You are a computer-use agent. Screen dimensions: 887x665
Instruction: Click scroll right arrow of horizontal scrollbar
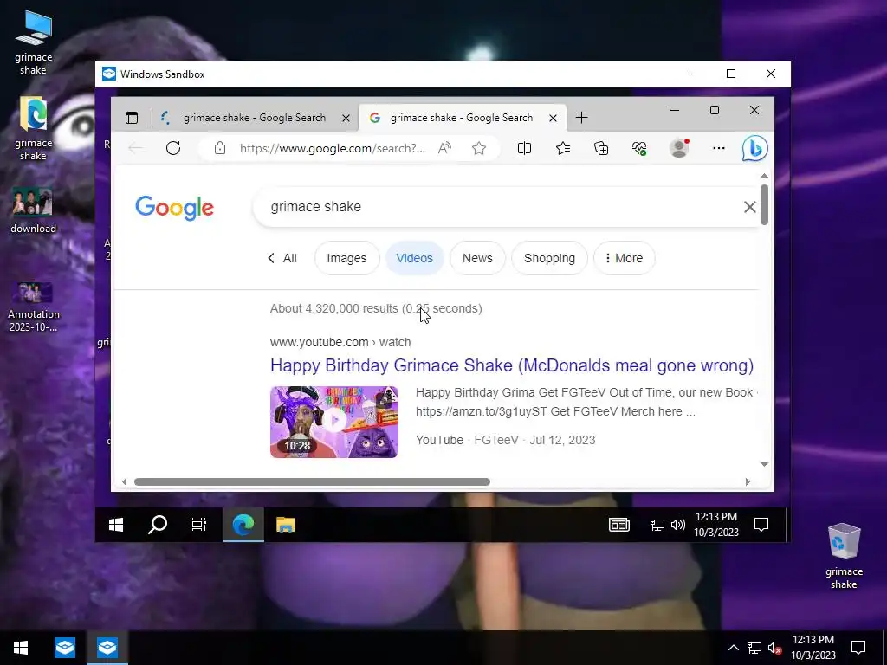point(748,481)
